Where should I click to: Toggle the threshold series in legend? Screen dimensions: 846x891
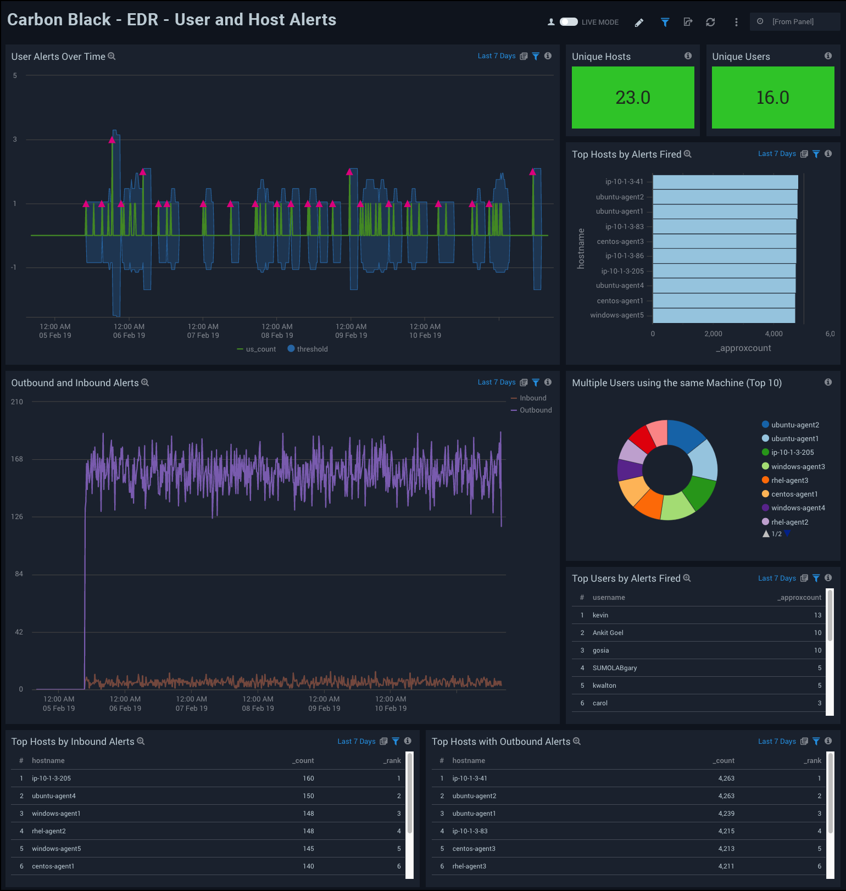click(311, 349)
